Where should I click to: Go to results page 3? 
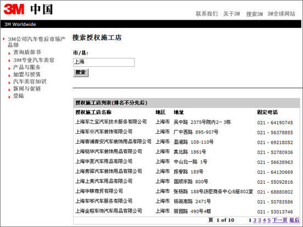(x=260, y=220)
